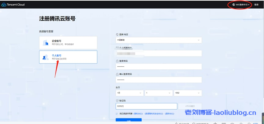Viewport: 264px width, 124px height.
Task: Open the Intl-简体中文 language selector
Action: pyautogui.click(x=241, y=5)
